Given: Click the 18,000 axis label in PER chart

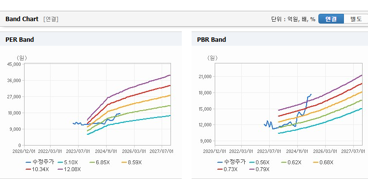Looking at the screenshot, I should pos(15,113).
